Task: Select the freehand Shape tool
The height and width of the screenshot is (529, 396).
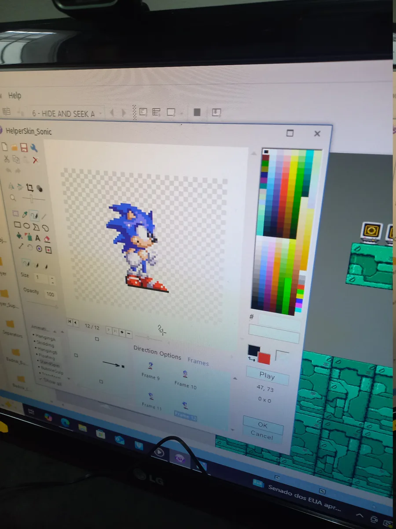Action: [45, 228]
